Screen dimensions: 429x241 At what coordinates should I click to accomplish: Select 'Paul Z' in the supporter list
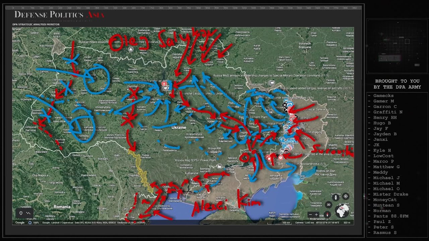[382, 222]
